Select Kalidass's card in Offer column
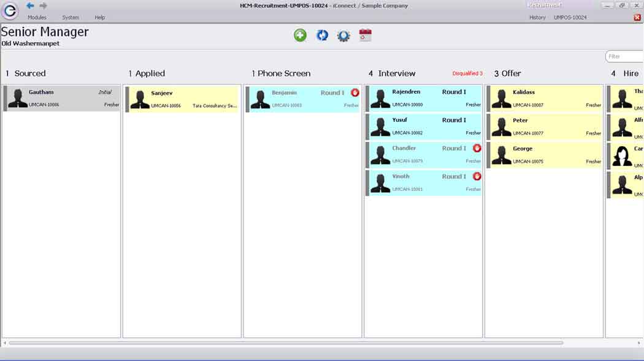Image resolution: width=644 pixels, height=361 pixels. point(545,99)
